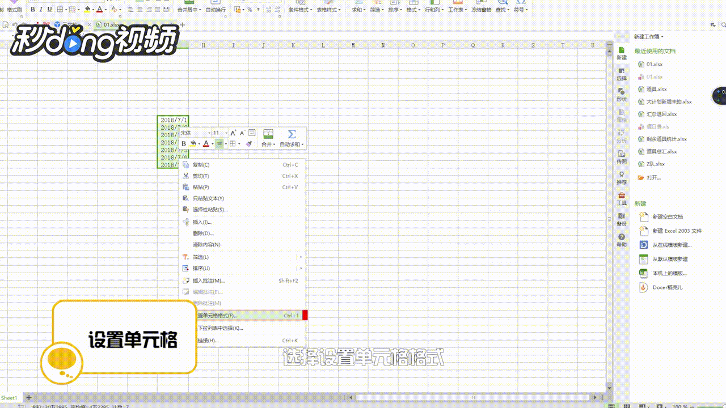726x408 pixels.
Task: Click cell containing 2018/7/1
Action: click(x=174, y=120)
